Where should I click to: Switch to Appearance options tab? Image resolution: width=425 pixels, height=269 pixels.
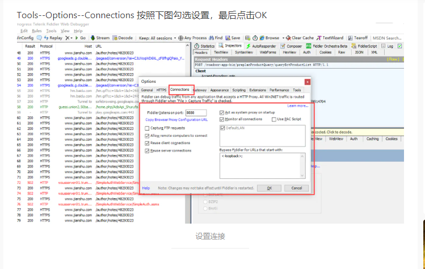point(220,90)
